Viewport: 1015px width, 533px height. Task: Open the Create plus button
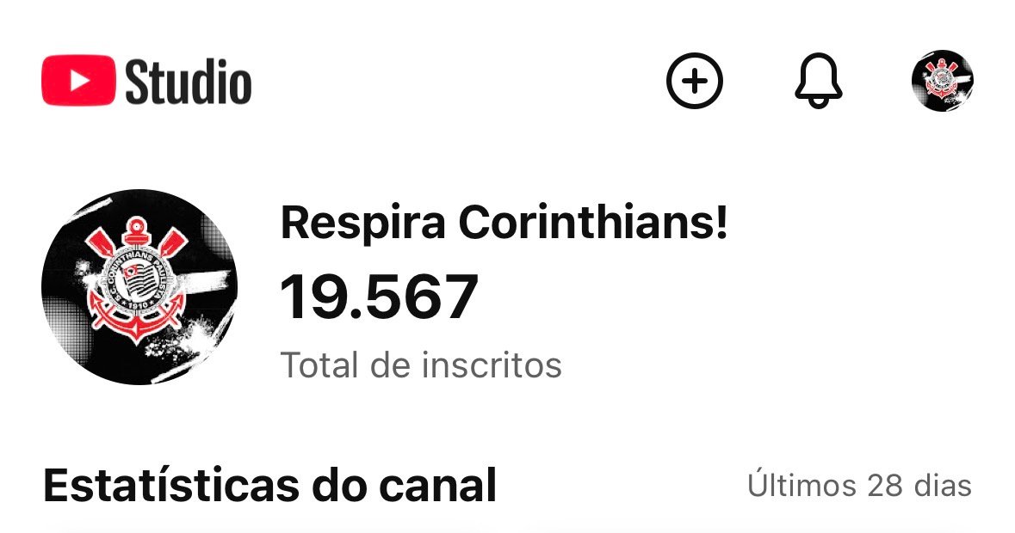point(695,81)
